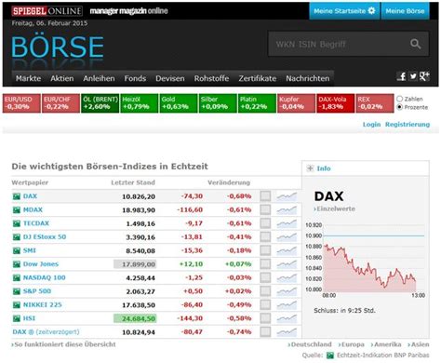441x363 pixels.
Task: Open the mini chart icon for TECDAX row
Action: click(x=287, y=223)
